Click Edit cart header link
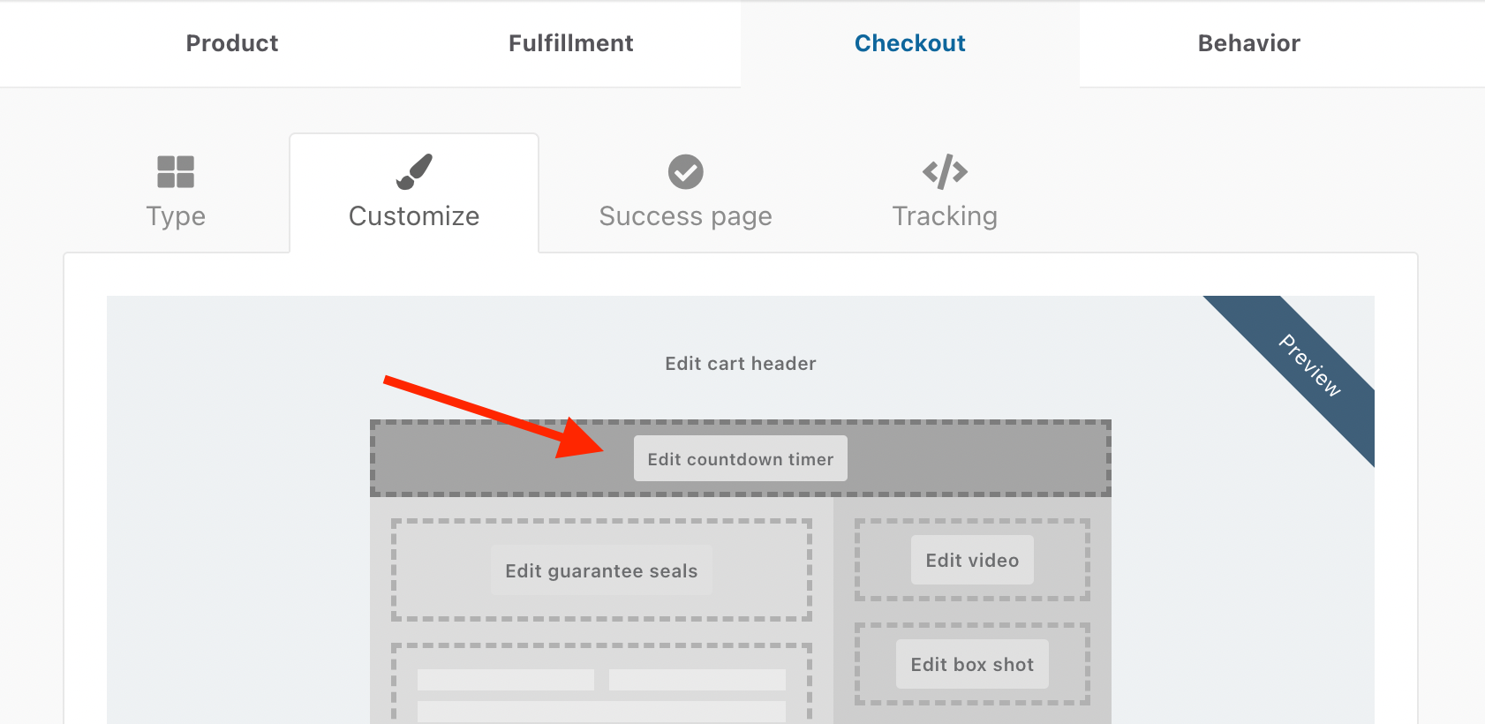The height and width of the screenshot is (724, 1485). [x=740, y=364]
